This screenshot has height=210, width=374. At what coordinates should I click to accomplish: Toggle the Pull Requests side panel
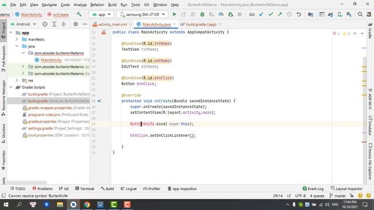point(4,59)
